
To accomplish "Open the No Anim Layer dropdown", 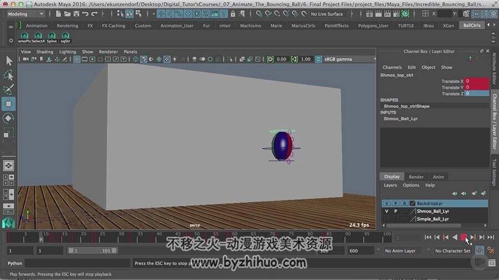I will [x=403, y=251].
